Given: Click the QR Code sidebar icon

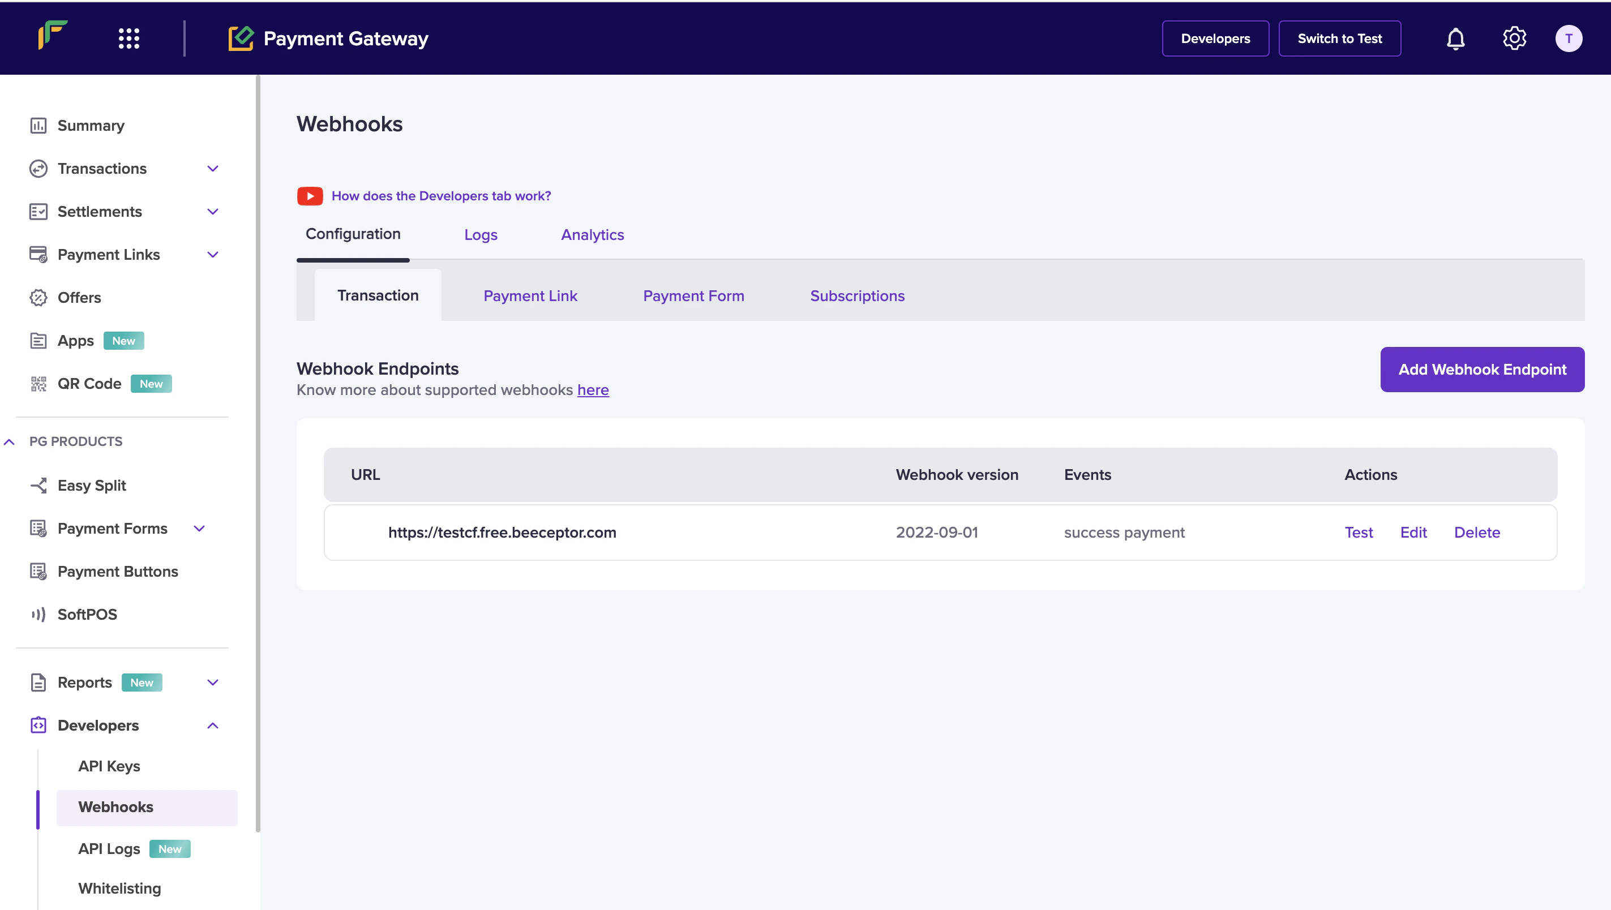Looking at the screenshot, I should click(38, 383).
